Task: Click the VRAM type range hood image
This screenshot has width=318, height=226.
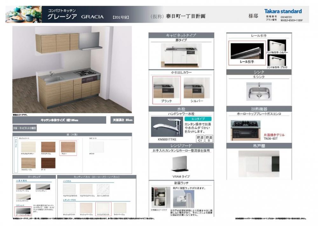Action: 181,164
